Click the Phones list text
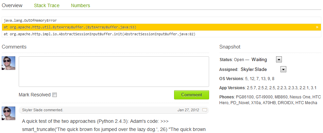323x133 pixels. pyautogui.click(x=270, y=100)
